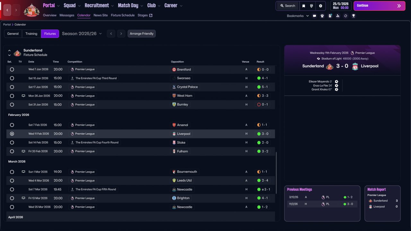This screenshot has height=231, width=411.
Task: Open the Squad dropdown menu
Action: point(72,5)
